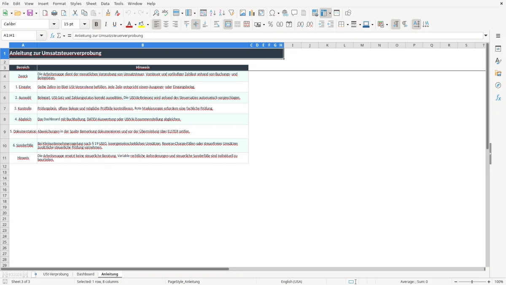This screenshot has width=506, height=285.
Task: Open font color dropdown arrow
Action: [135, 24]
